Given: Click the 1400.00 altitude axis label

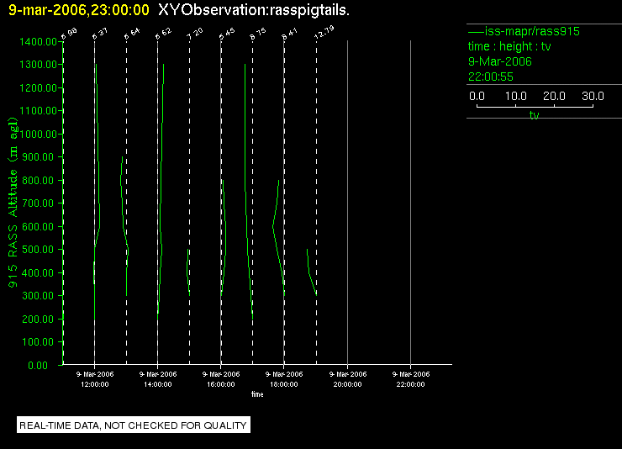Looking at the screenshot, I should pos(38,42).
